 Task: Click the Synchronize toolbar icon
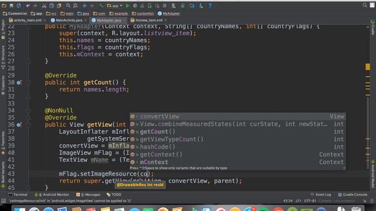pyautogui.click(x=19, y=5)
